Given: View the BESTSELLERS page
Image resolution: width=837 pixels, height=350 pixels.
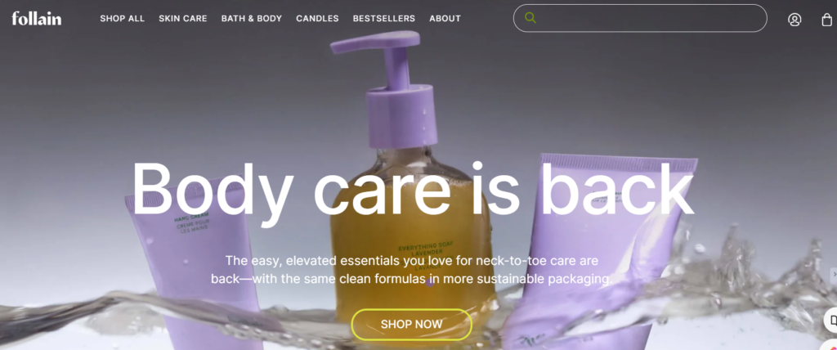Looking at the screenshot, I should 384,18.
